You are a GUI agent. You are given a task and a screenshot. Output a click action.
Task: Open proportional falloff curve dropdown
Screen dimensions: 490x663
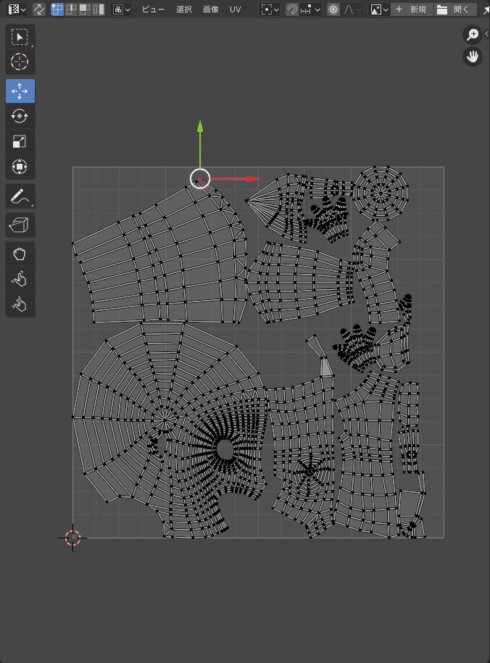[x=352, y=9]
